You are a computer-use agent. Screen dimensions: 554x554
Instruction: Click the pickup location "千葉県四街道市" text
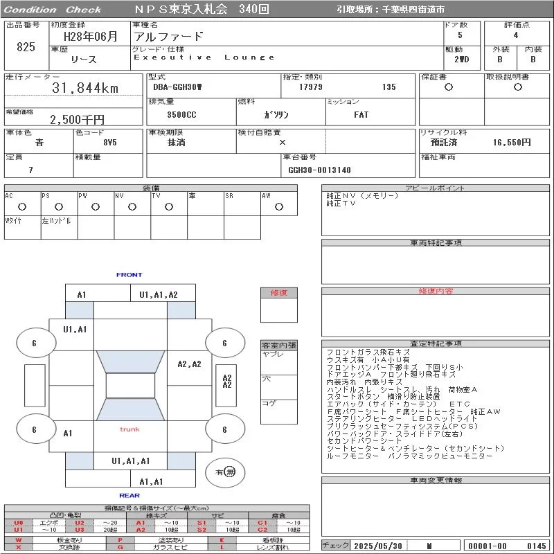(413, 10)
